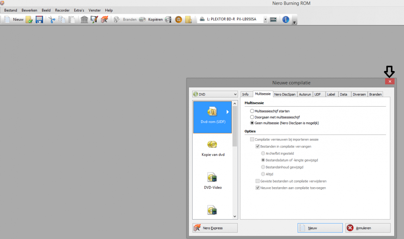The height and width of the screenshot is (239, 404).
Task: Click the recorder selection icon beside drive list
Action: (273, 19)
